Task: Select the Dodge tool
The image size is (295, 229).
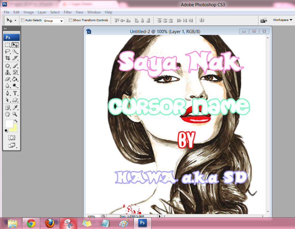Action: (x=15, y=85)
